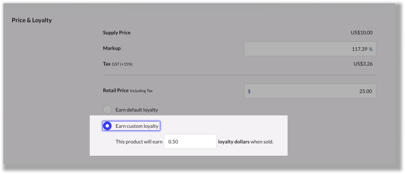Screen dimensions: 405x174
Task: Click the US$3.26 tax amount
Action: pyautogui.click(x=363, y=64)
